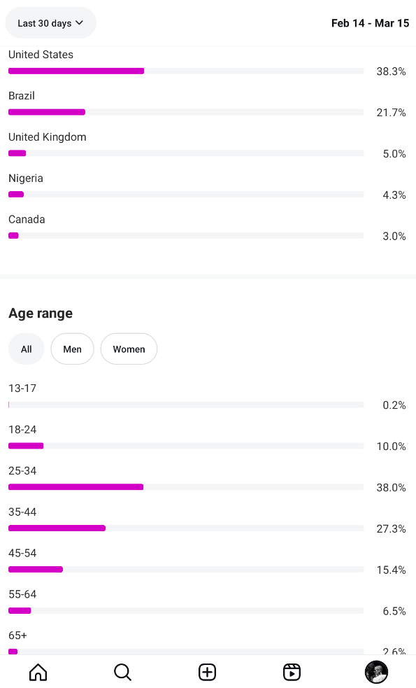Click the 25-34 age range bar
The image size is (416, 688).
(186, 487)
